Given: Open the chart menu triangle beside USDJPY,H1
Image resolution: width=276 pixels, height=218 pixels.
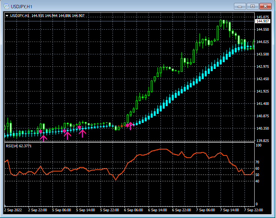Looking at the screenshot, I should click(7, 16).
